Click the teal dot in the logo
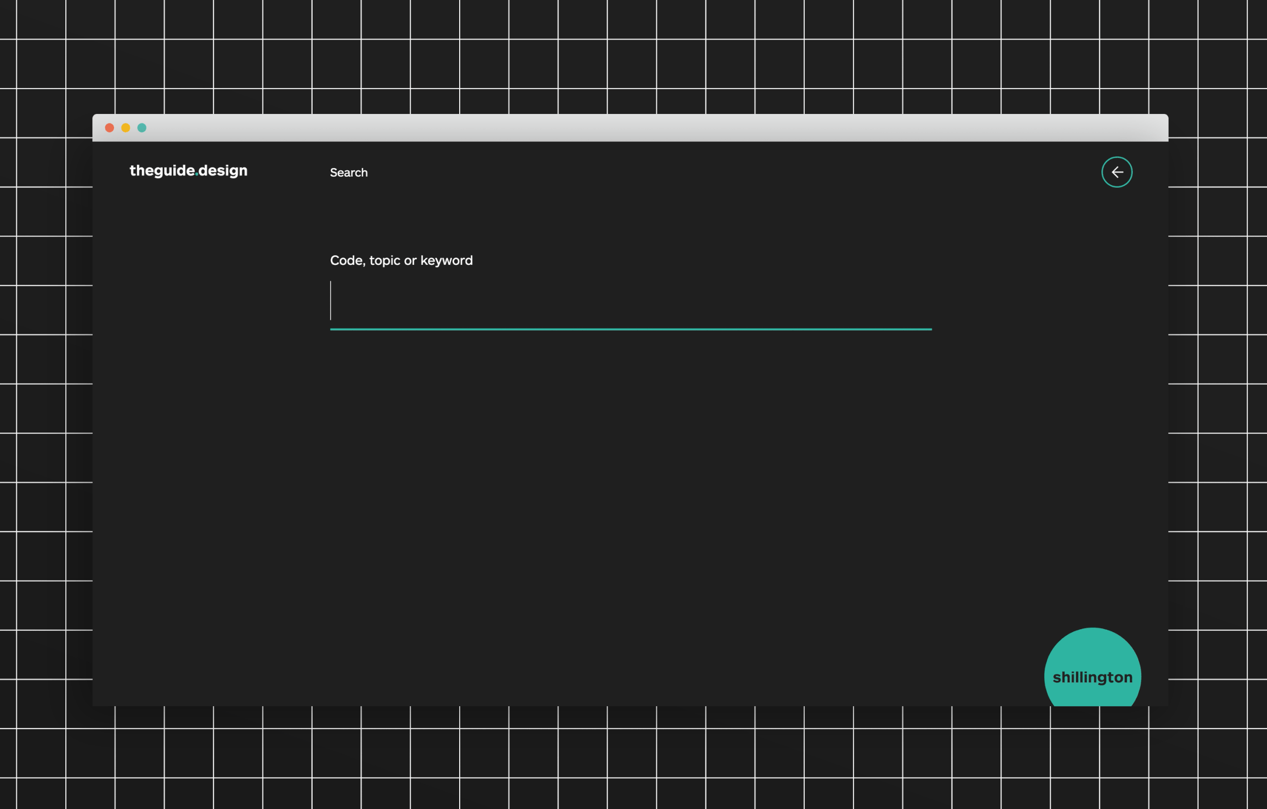 point(198,175)
